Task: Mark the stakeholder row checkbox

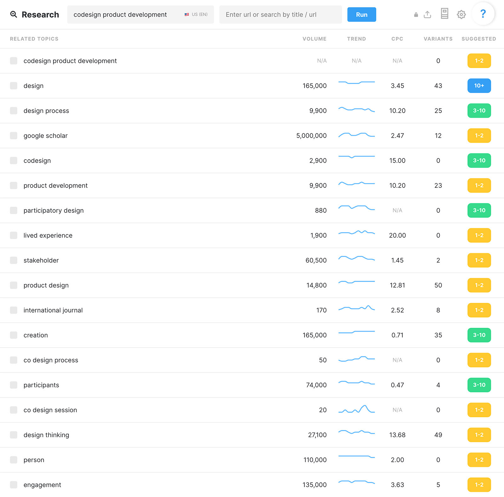Action: 14,260
